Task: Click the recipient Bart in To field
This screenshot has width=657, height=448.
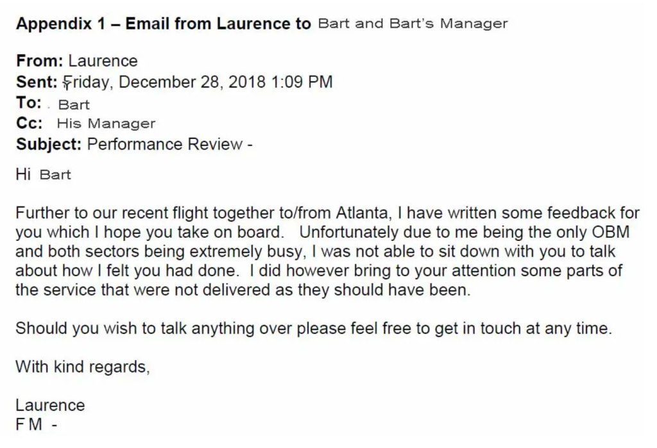Action: click(x=74, y=105)
